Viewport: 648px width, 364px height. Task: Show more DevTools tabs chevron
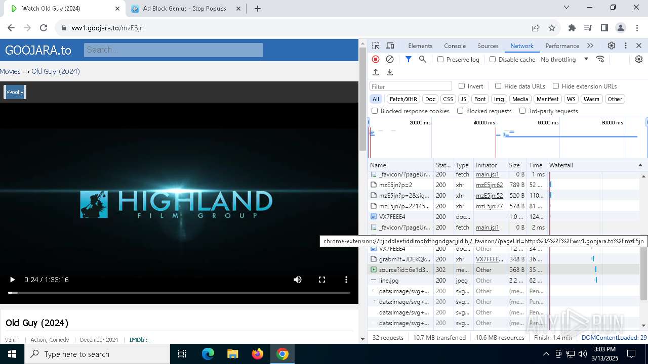click(590, 45)
